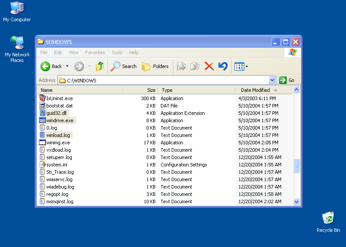Sort files by Type column header
Viewport: 346px width, 247px height.
[197, 90]
